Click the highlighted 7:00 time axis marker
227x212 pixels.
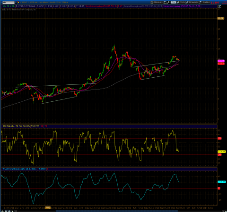(x=48, y=208)
